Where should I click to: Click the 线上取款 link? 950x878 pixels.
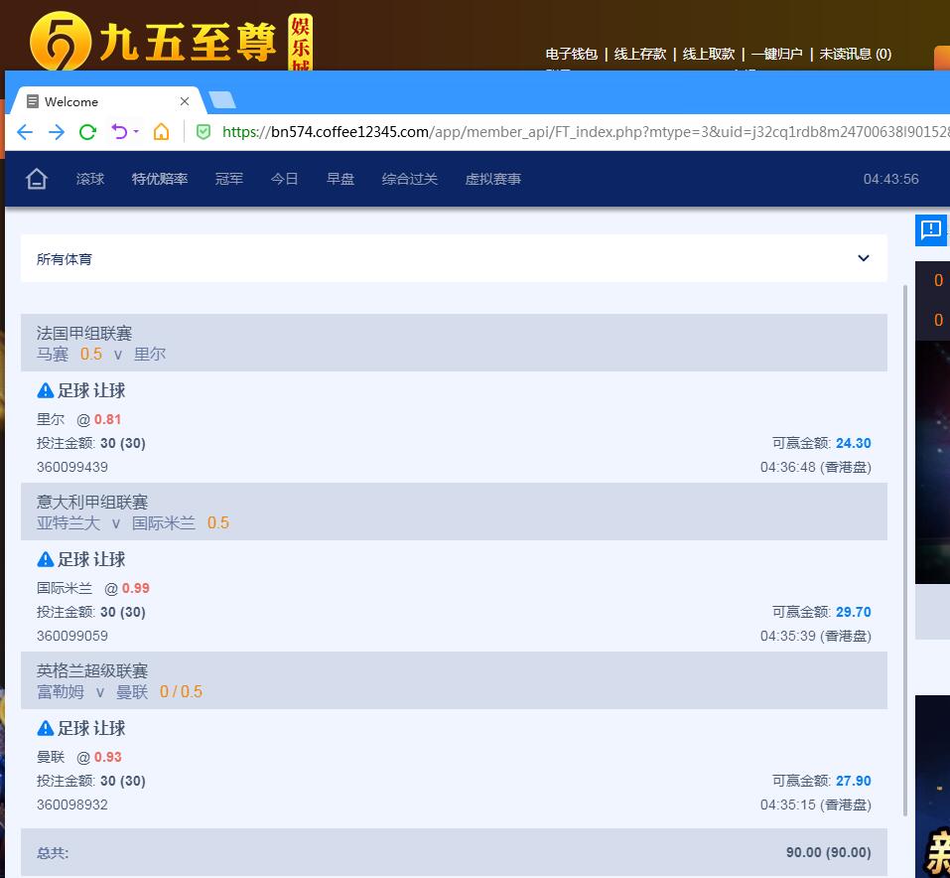tap(708, 54)
